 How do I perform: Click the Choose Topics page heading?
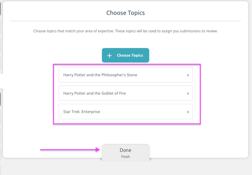point(125,13)
